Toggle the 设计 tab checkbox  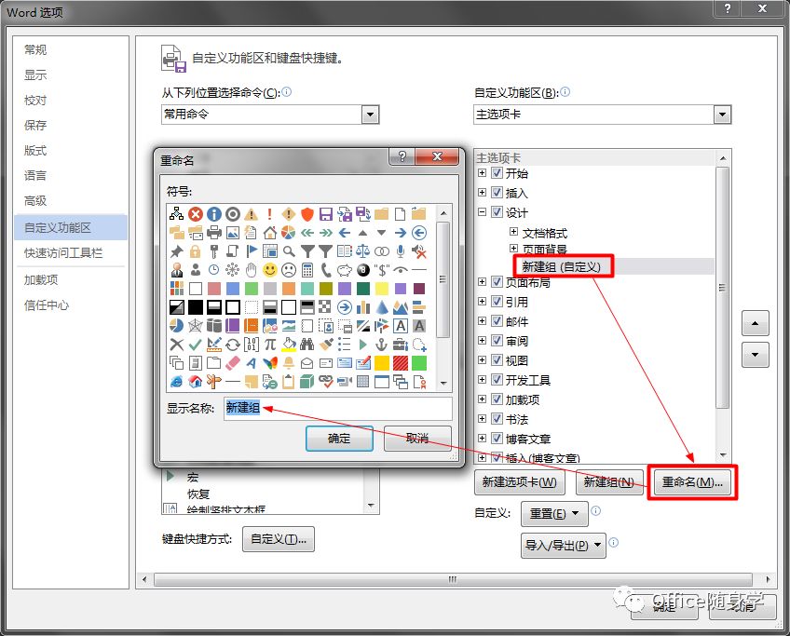tap(497, 212)
